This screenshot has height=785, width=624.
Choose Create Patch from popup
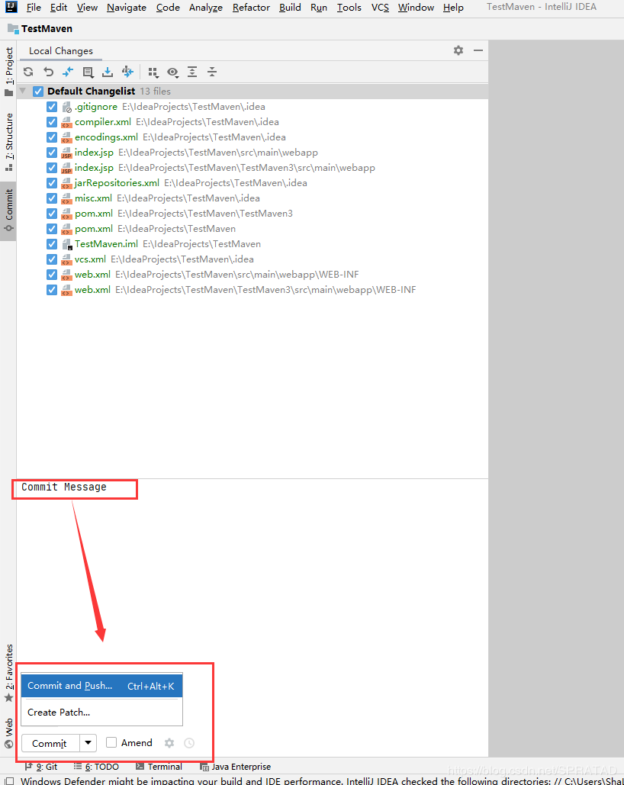(x=101, y=713)
